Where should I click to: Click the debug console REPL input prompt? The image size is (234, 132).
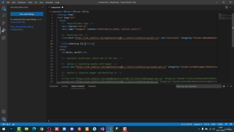point(140,121)
